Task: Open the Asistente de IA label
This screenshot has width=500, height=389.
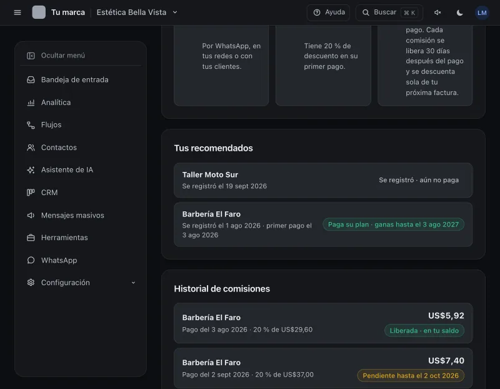Action: 67,169
